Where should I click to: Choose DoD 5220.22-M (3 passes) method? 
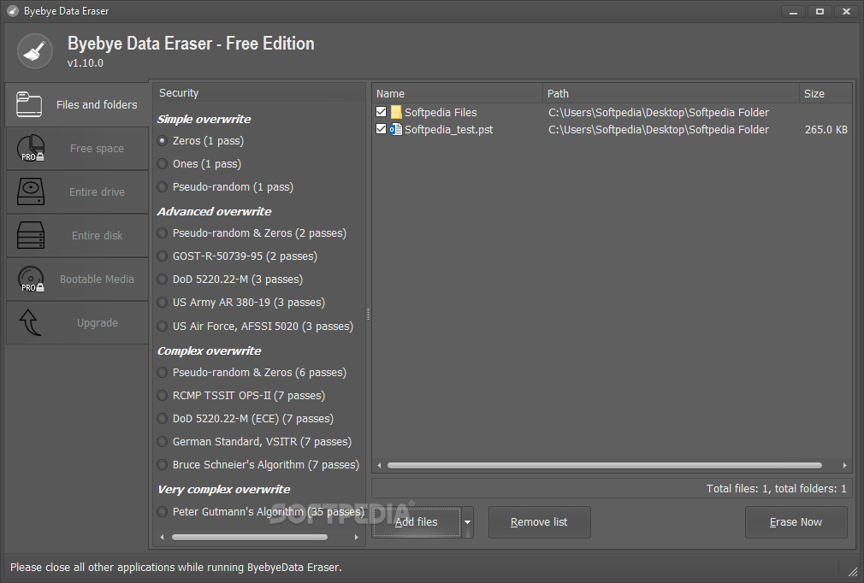[x=162, y=279]
